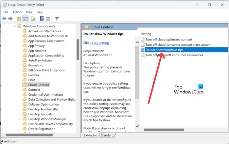229x144 pixels.
Task: Click the Setting column header
Action: pyautogui.click(x=146, y=34)
